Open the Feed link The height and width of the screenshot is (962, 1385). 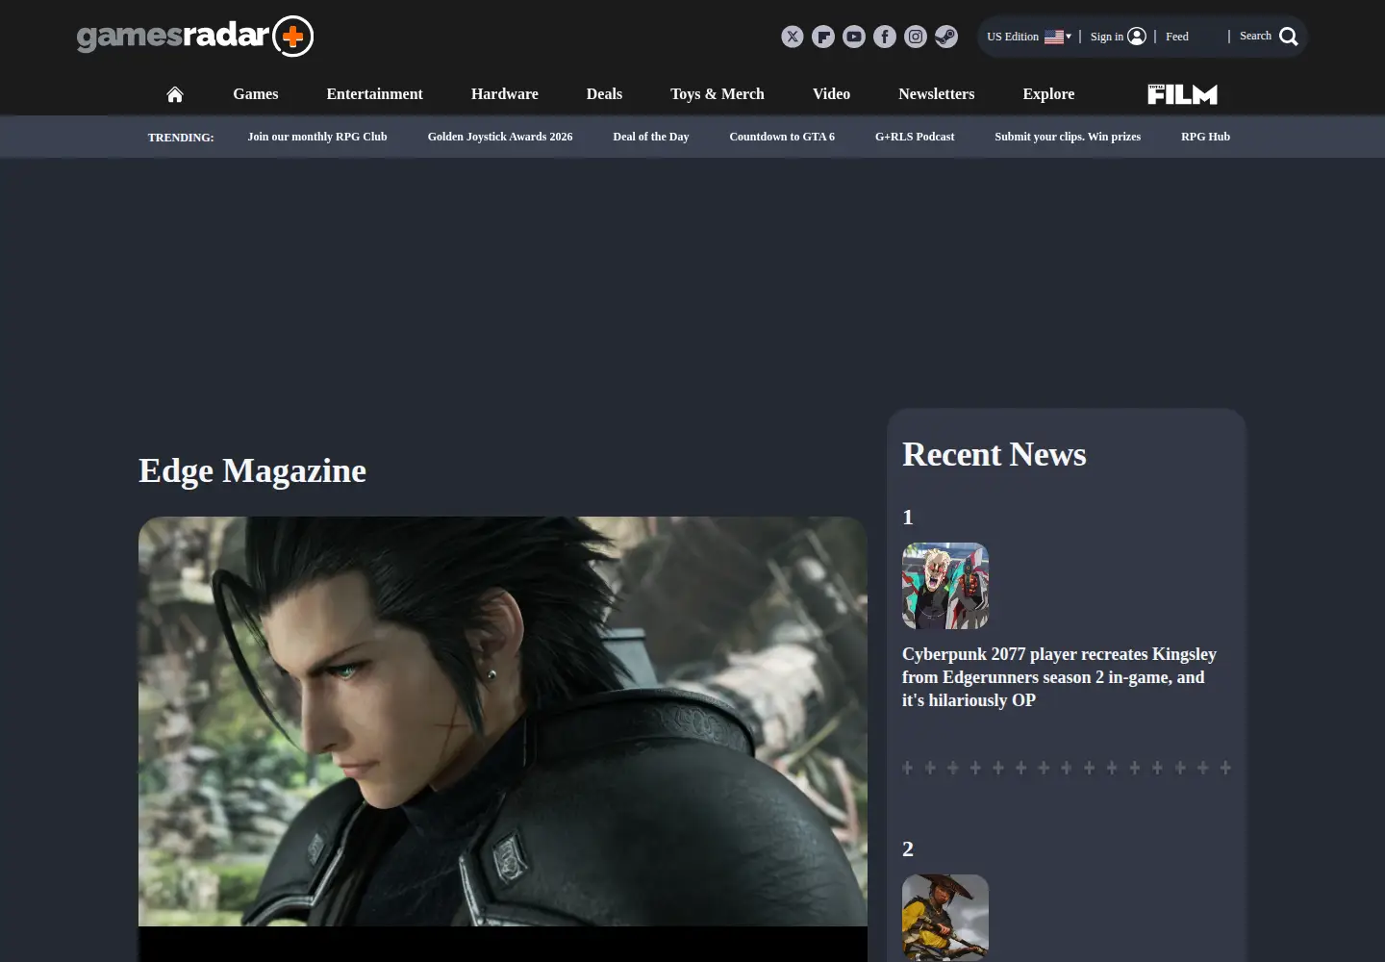[1177, 37]
